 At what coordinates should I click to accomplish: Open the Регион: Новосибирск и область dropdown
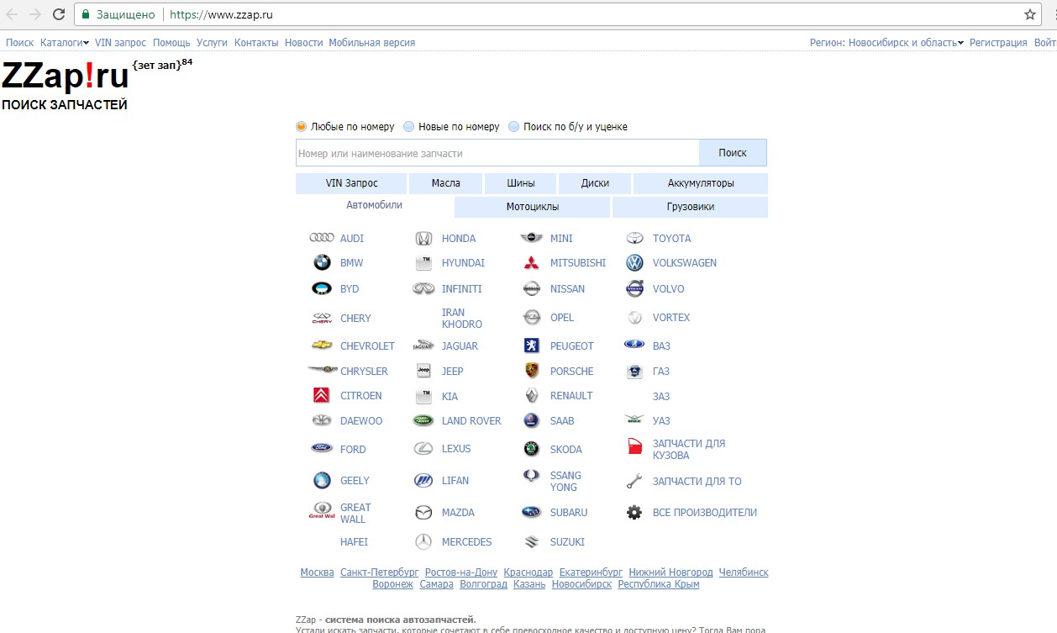tap(886, 42)
